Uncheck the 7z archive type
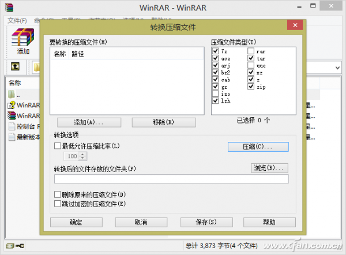The width and height of the screenshot is (346, 255). tap(216, 51)
